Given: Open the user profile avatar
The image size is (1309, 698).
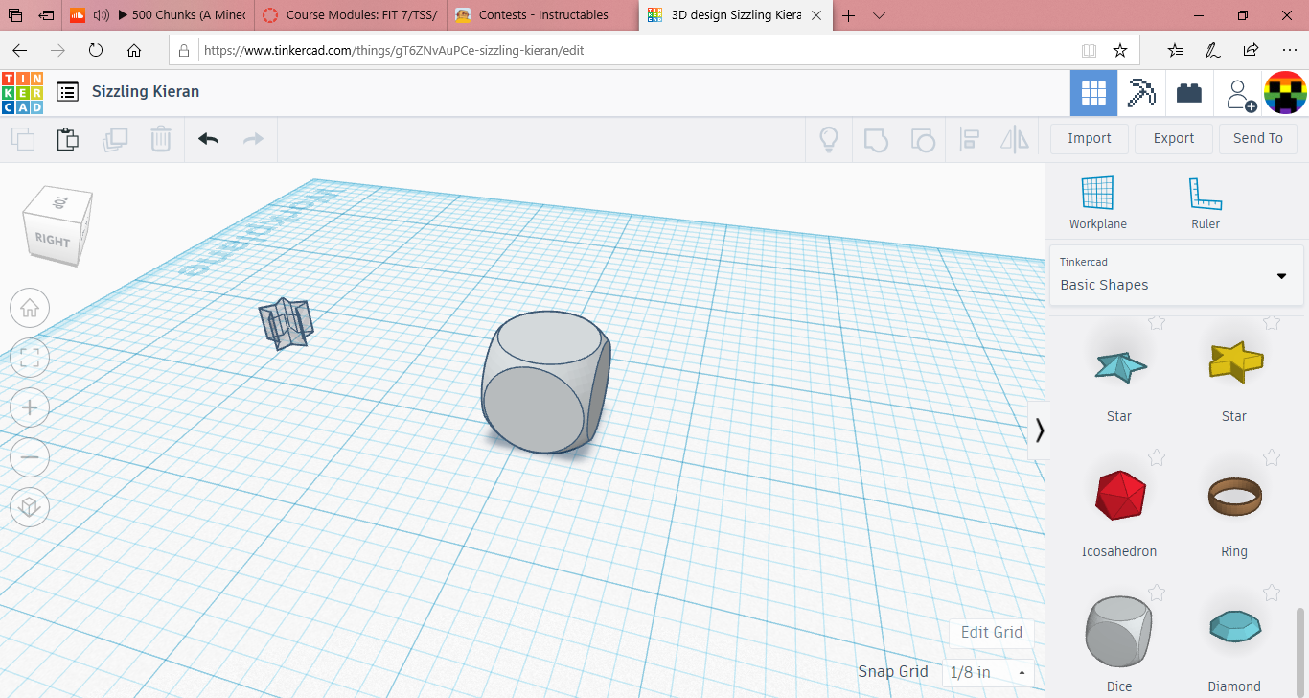Looking at the screenshot, I should tap(1286, 93).
